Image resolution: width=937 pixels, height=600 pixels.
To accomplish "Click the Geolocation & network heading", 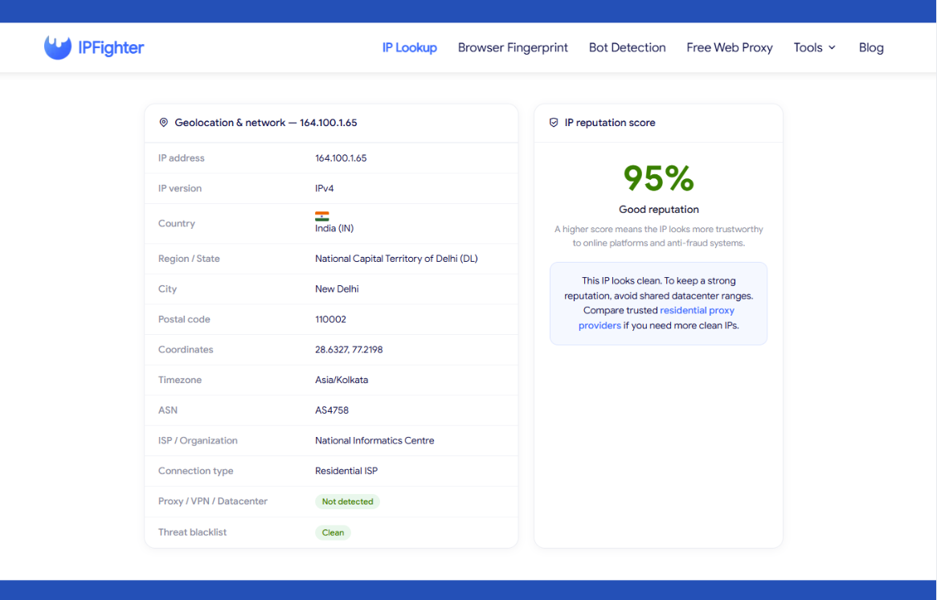I will 266,122.
